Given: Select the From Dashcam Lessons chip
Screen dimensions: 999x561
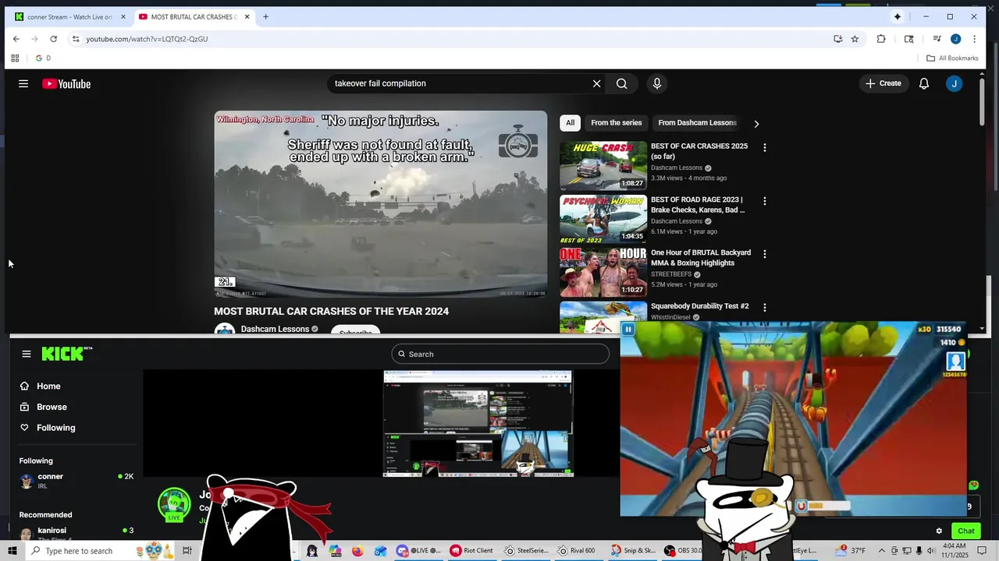Looking at the screenshot, I should (x=697, y=122).
